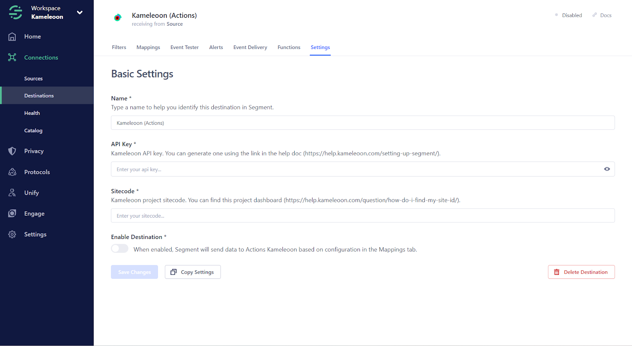632x346 pixels.
Task: Expand the Workspace Kameleoon dropdown chevron
Action: coord(80,13)
